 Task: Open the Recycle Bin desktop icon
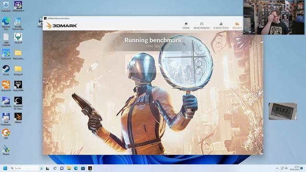click(x=6, y=6)
